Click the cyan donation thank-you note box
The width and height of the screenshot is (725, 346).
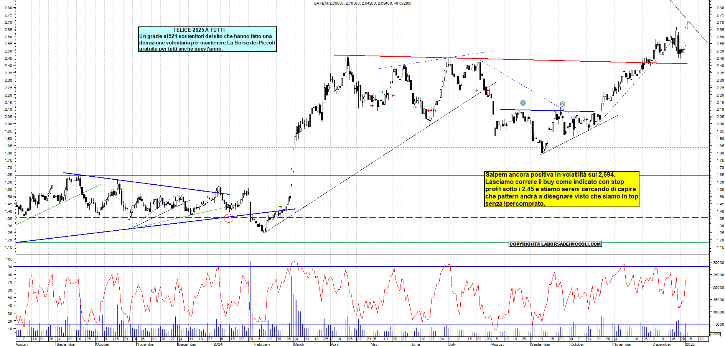208,39
